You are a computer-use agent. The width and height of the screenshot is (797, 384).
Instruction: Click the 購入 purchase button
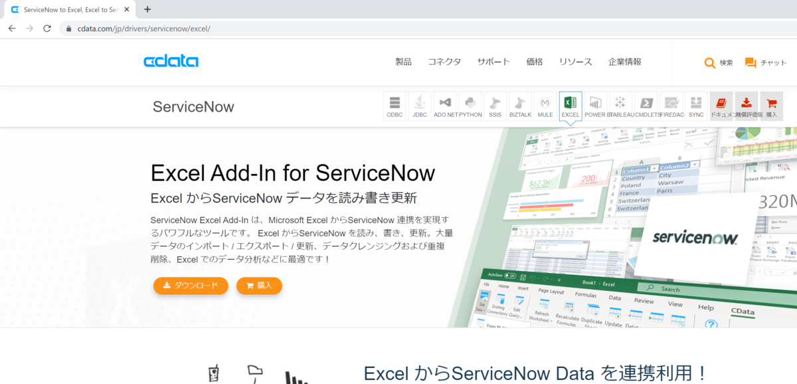[x=259, y=286]
